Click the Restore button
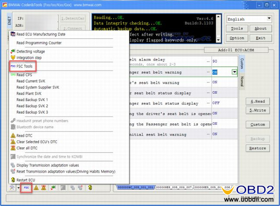 (258, 148)
